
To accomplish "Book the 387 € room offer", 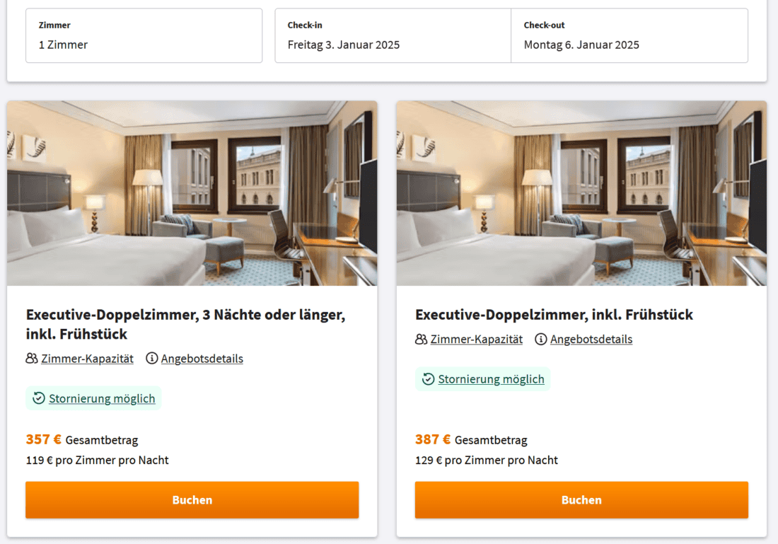I will pos(581,500).
